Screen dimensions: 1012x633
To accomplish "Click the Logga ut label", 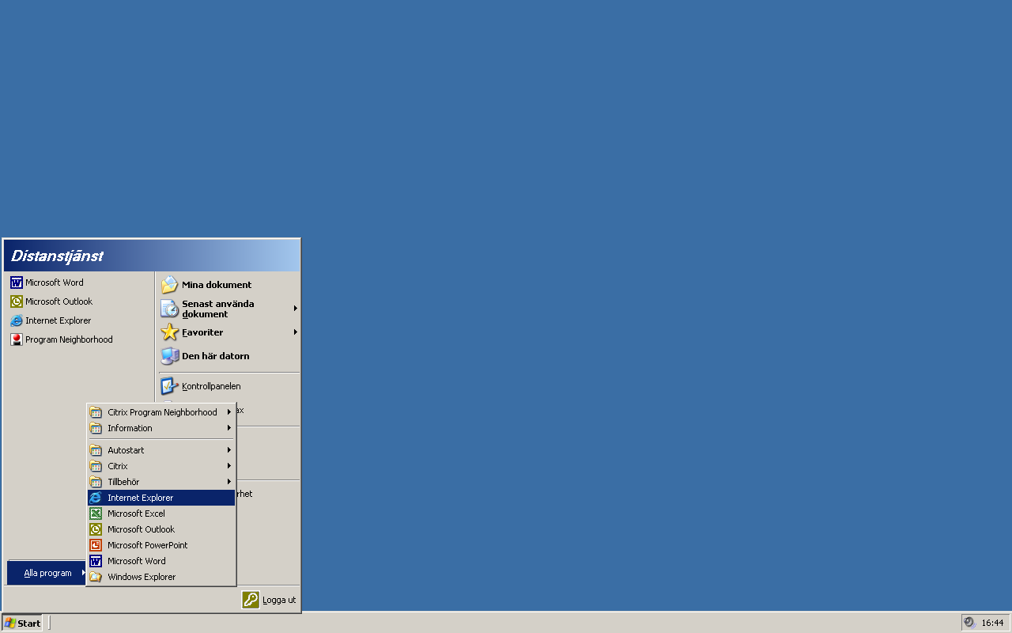I will pos(279,600).
